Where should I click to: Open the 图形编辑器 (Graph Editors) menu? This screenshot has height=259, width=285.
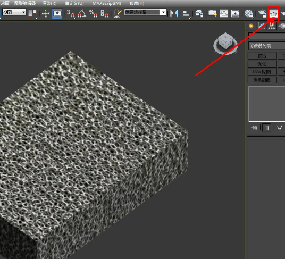pyautogui.click(x=25, y=3)
